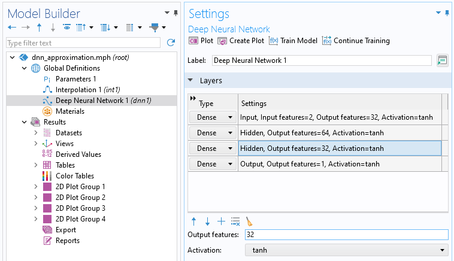Click the Output features input field
Viewport: 454px width, 261px height.
pos(347,235)
